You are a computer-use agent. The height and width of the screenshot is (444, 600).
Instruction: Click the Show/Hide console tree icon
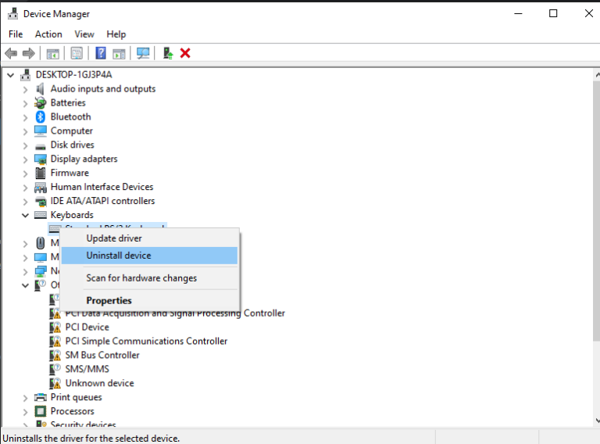tap(53, 53)
